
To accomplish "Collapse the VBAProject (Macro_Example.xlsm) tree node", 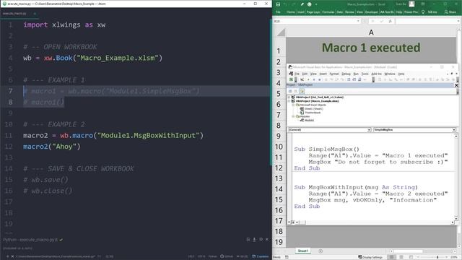I will [x=289, y=101].
